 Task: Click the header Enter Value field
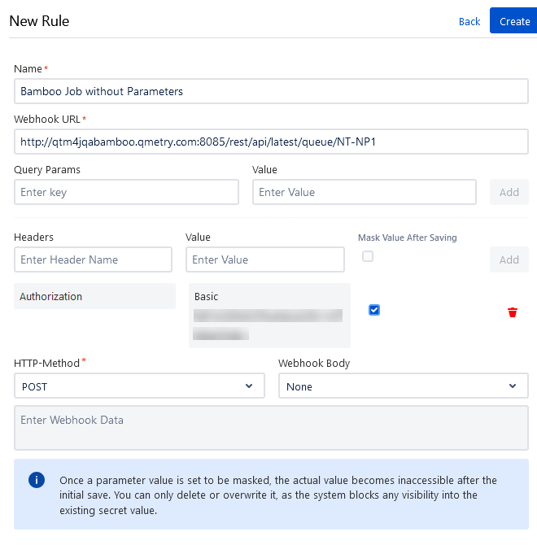pos(264,259)
